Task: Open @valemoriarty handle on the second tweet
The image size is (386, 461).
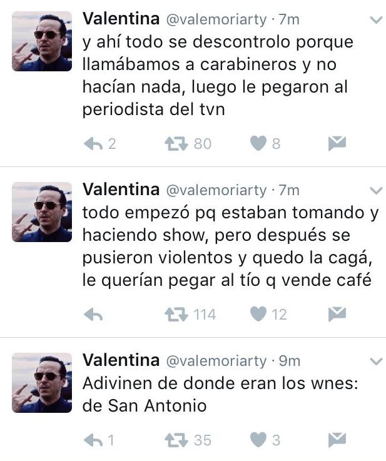Action: point(216,191)
